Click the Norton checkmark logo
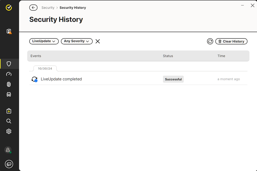257x171 pixels. point(9,7)
